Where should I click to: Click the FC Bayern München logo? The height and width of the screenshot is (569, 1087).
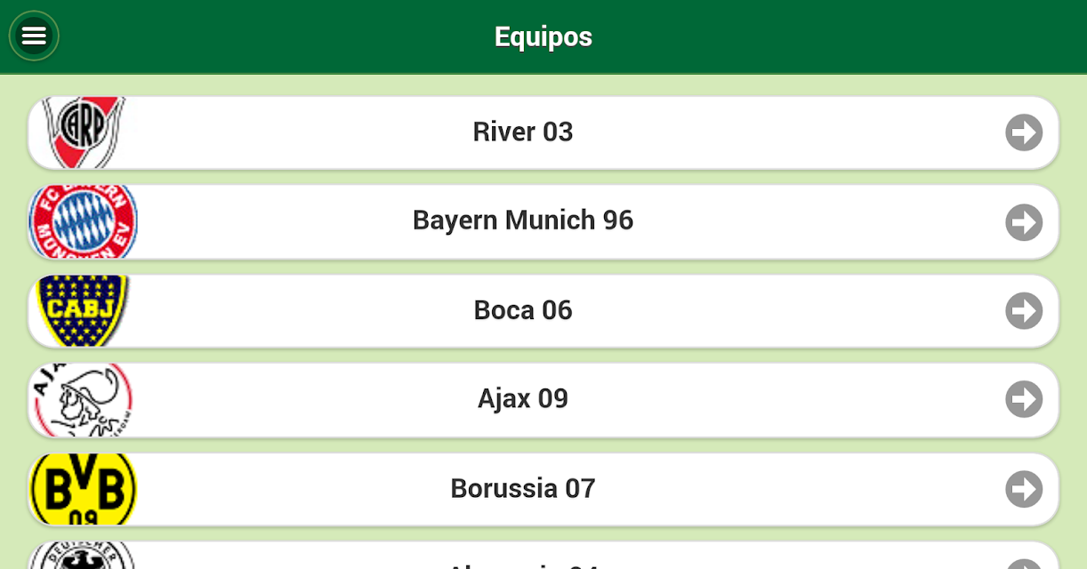(84, 221)
